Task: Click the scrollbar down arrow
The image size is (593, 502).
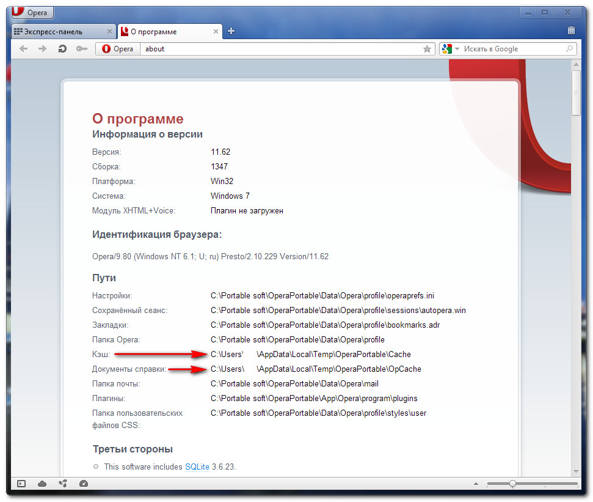Action: pos(576,471)
